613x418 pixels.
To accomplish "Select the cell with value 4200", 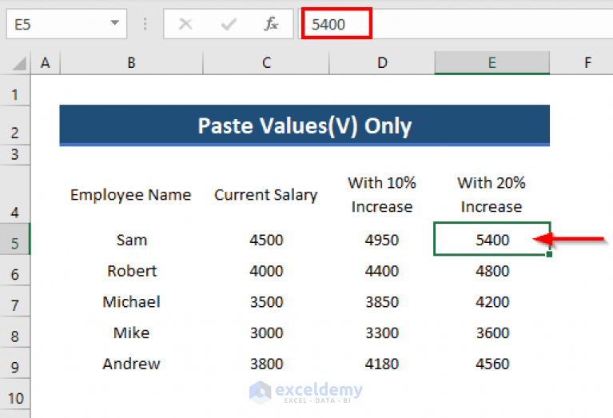I will [492, 301].
